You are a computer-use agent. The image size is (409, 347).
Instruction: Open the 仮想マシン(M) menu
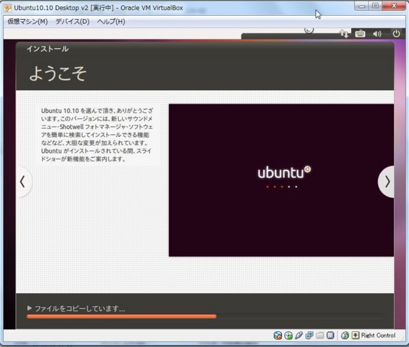click(27, 21)
